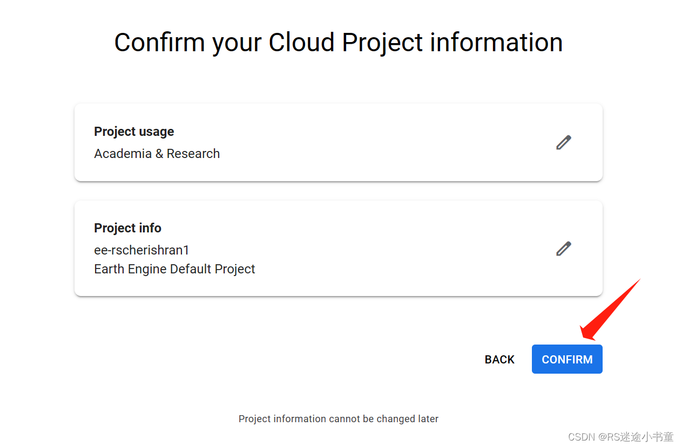Click the project ID ee-rscherishran1
The image size is (682, 447).
tap(141, 250)
